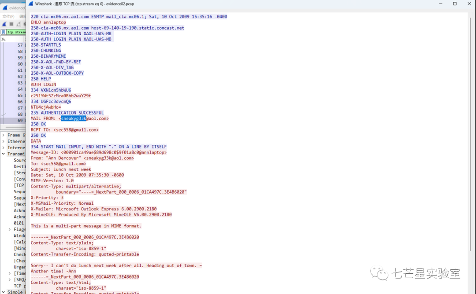Click the tcp.stream display filter field
The height and width of the screenshot is (294, 476).
click(16, 32)
